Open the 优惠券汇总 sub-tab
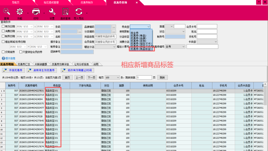Viewport: 268px width, 151px height. 24,64
